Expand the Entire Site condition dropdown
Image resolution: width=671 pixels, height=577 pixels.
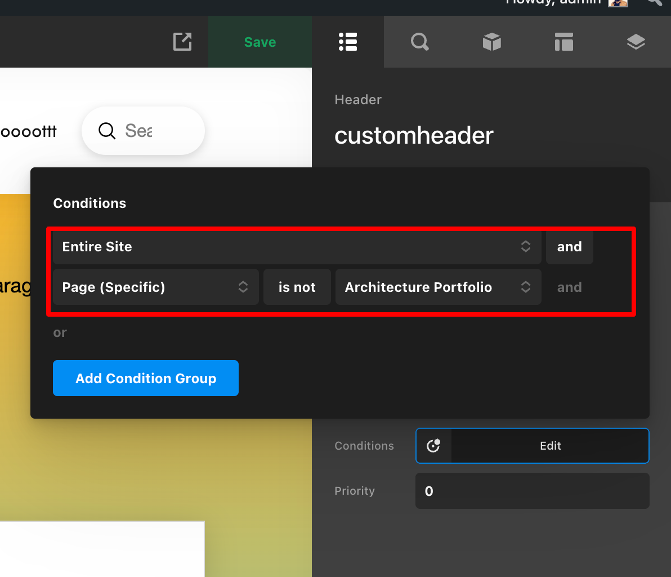[297, 247]
